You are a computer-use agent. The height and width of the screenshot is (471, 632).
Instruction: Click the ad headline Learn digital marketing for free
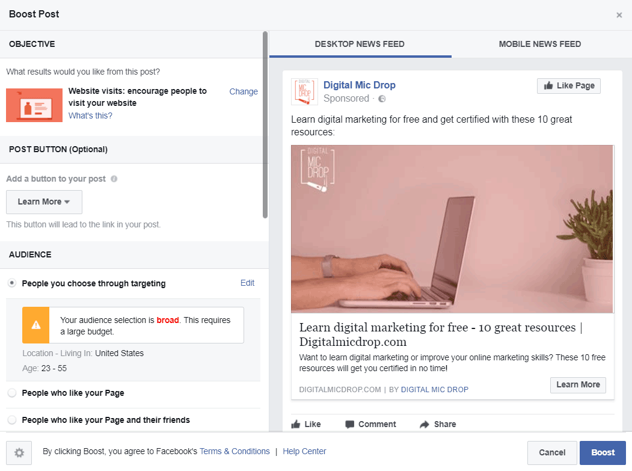[441, 334]
